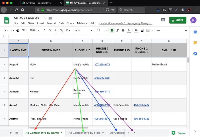Open the font size 11 dropdown
This screenshot has height=137, width=200.
pos(102,30)
